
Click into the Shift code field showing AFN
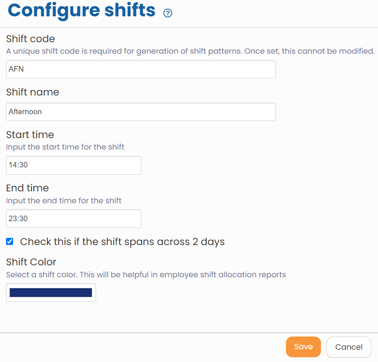pos(140,69)
